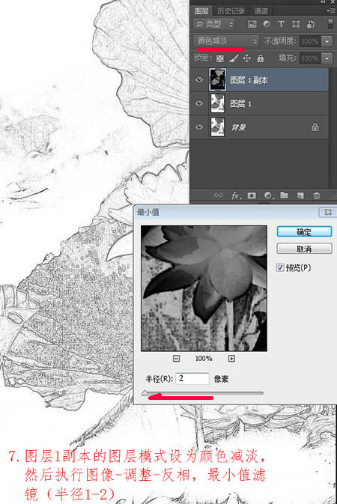The height and width of the screenshot is (504, 337).
Task: Switch to the 通道 tab
Action: (x=261, y=11)
